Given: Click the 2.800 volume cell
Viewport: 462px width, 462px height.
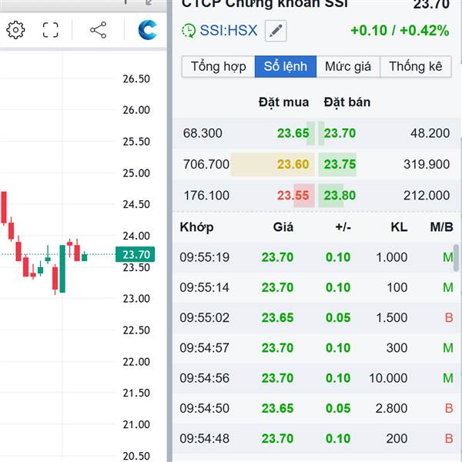Looking at the screenshot, I should (392, 408).
